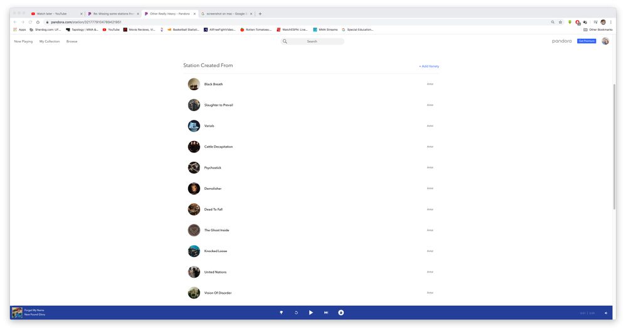Image resolution: width=626 pixels, height=331 pixels.
Task: Click the search magnifier icon
Action: pyautogui.click(x=285, y=41)
